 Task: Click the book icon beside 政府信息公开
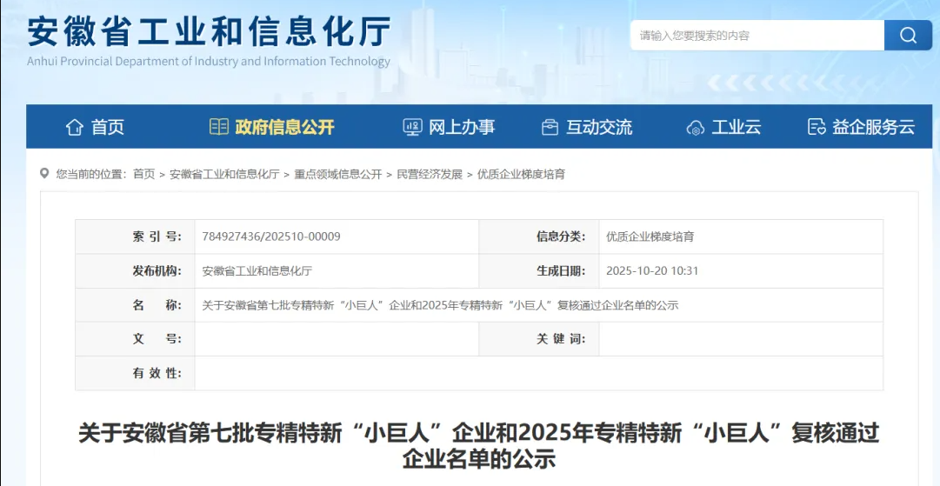coord(219,127)
